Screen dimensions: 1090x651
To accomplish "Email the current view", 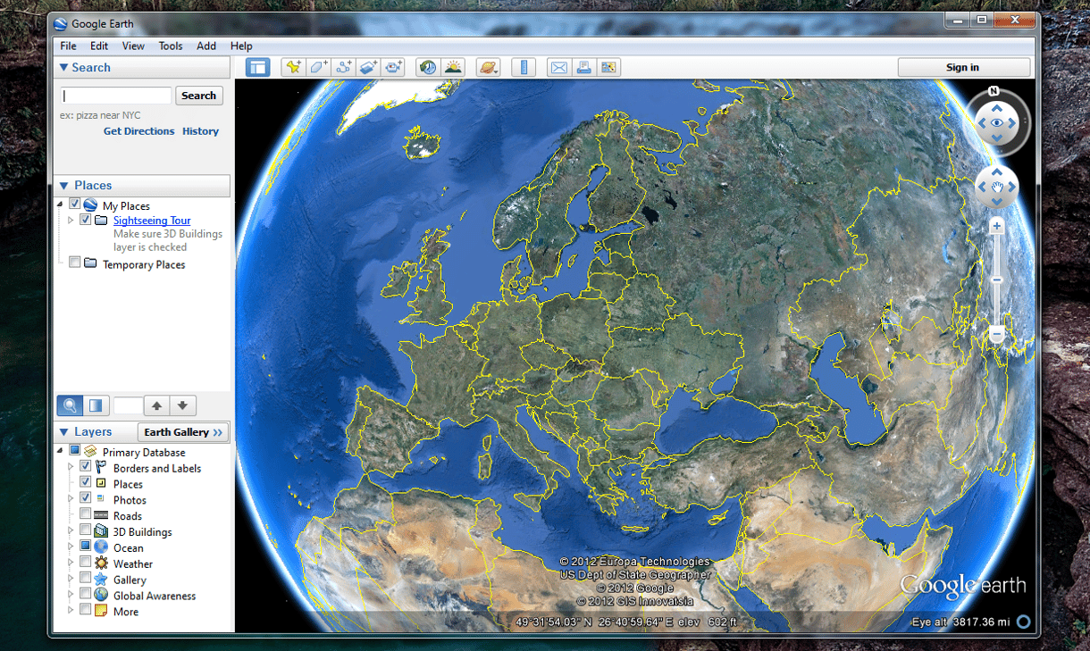I will (x=558, y=67).
